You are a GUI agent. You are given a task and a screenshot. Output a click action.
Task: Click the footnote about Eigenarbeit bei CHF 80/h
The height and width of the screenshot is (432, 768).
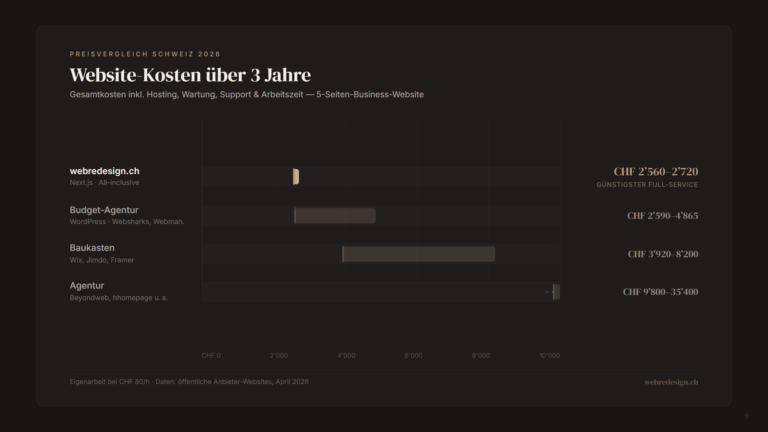[189, 381]
